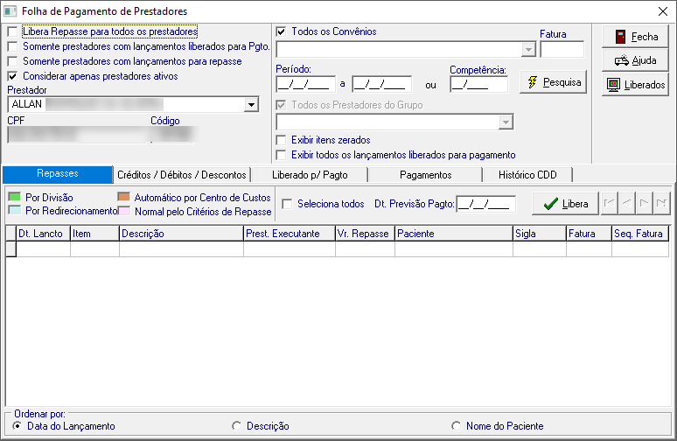The image size is (677, 441).
Task: Open the Liberado p/ Pagto tab
Action: pos(310,175)
